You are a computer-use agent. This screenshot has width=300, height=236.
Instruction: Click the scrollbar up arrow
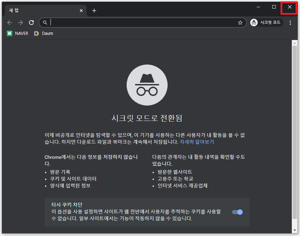click(x=295, y=43)
